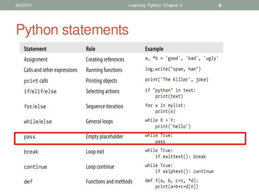Click the "Sequence iteration" role cell

click(x=104, y=106)
